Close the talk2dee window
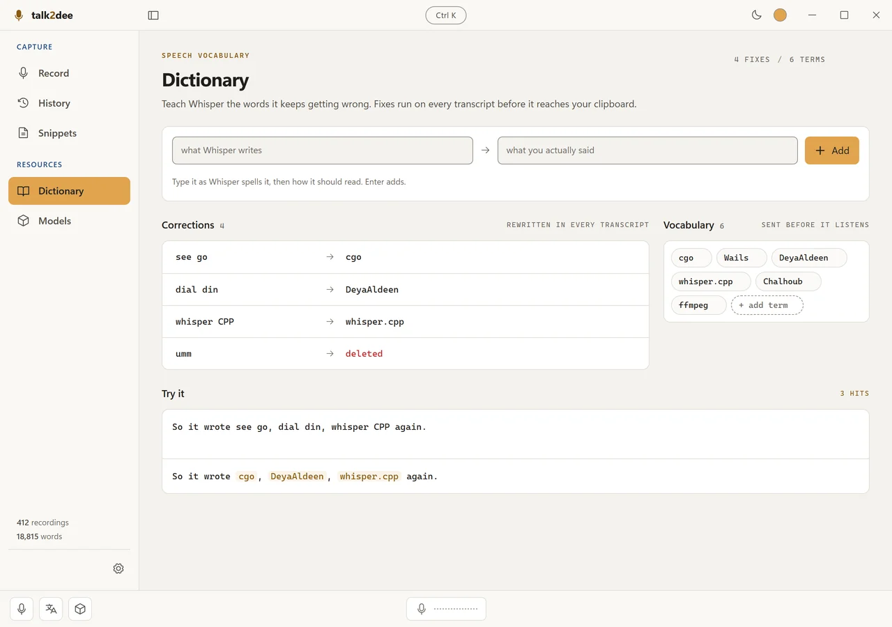Viewport: 892px width, 627px height. click(x=876, y=15)
